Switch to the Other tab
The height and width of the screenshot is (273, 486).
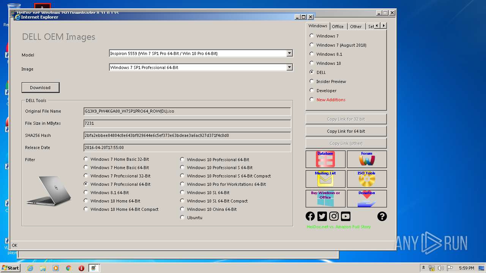[x=356, y=27]
